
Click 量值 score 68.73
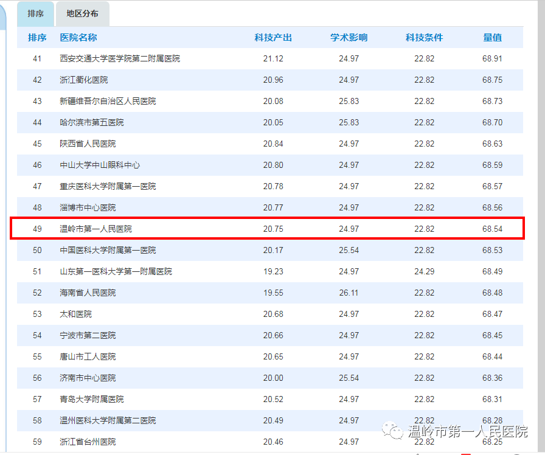click(x=492, y=101)
